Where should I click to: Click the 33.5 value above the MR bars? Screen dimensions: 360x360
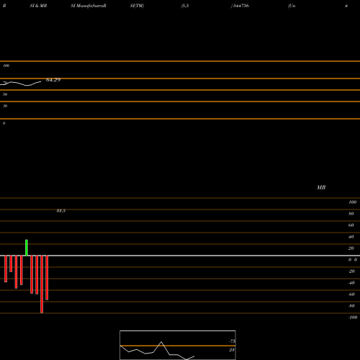point(61,211)
